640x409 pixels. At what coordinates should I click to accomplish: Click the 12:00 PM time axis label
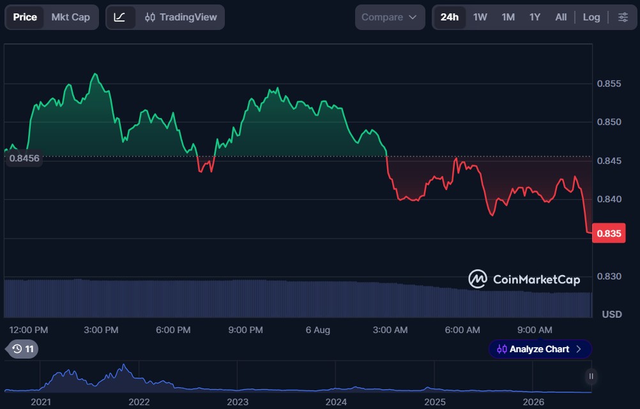pos(29,330)
